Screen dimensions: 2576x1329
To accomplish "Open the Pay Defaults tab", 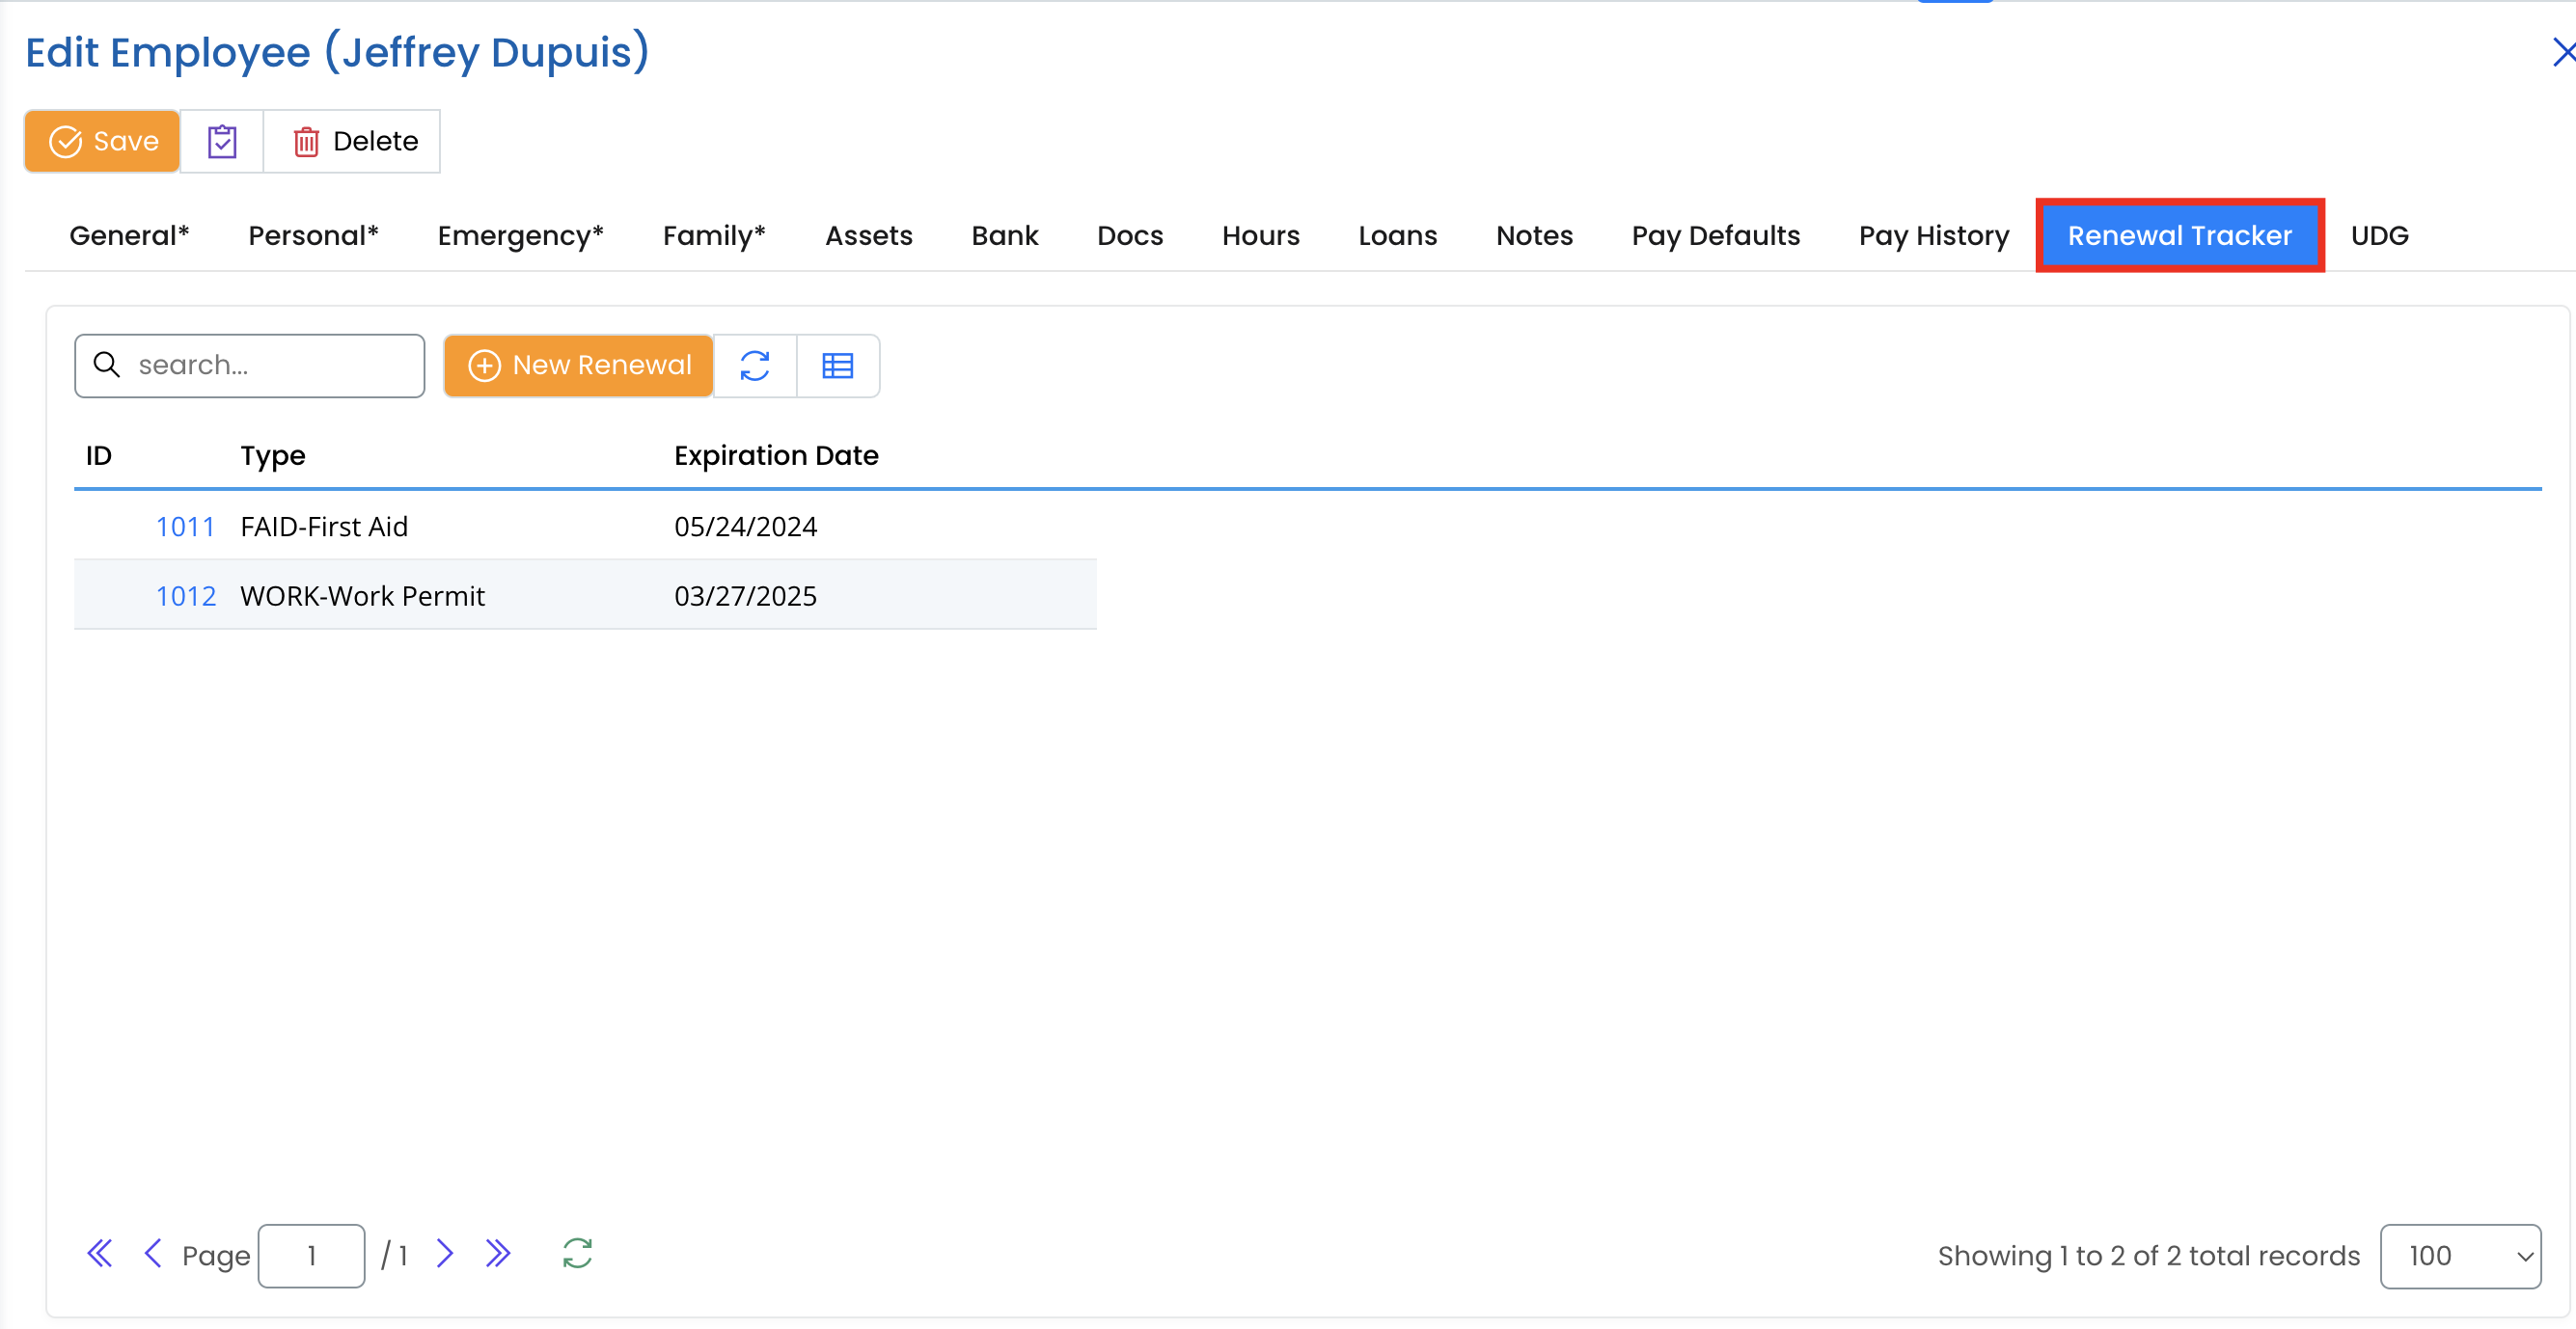I will (x=1715, y=236).
